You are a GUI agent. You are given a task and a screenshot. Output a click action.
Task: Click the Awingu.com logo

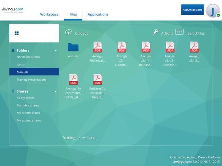click(12, 9)
